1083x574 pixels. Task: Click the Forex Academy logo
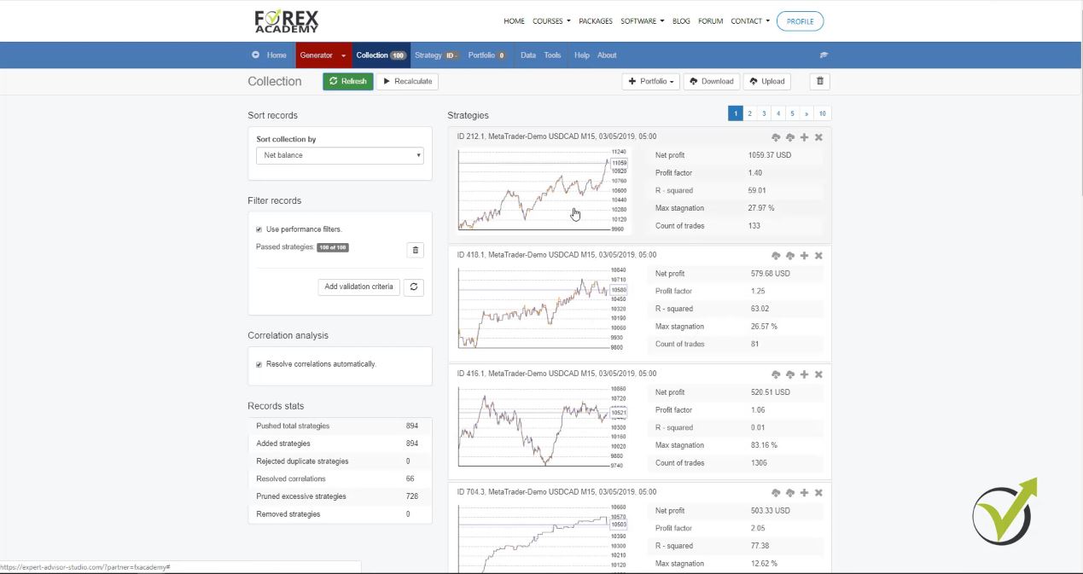pyautogui.click(x=287, y=20)
